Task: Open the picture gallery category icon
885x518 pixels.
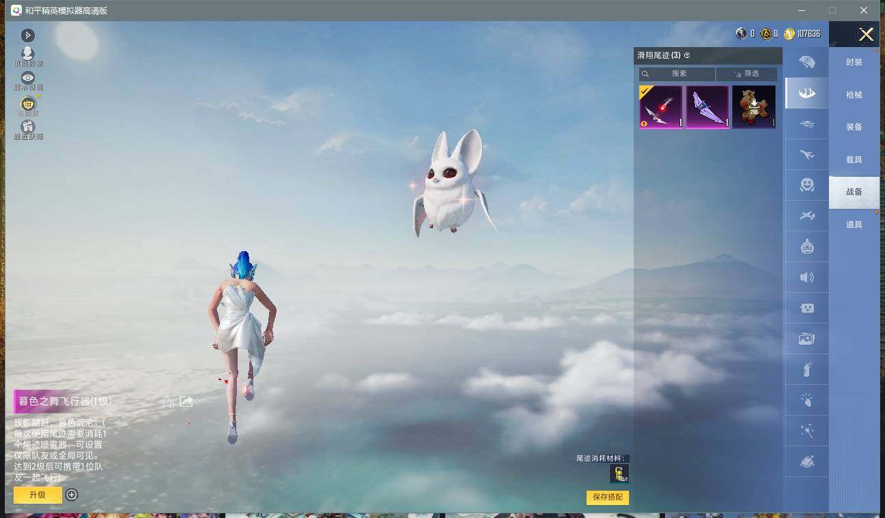Action: (806, 339)
